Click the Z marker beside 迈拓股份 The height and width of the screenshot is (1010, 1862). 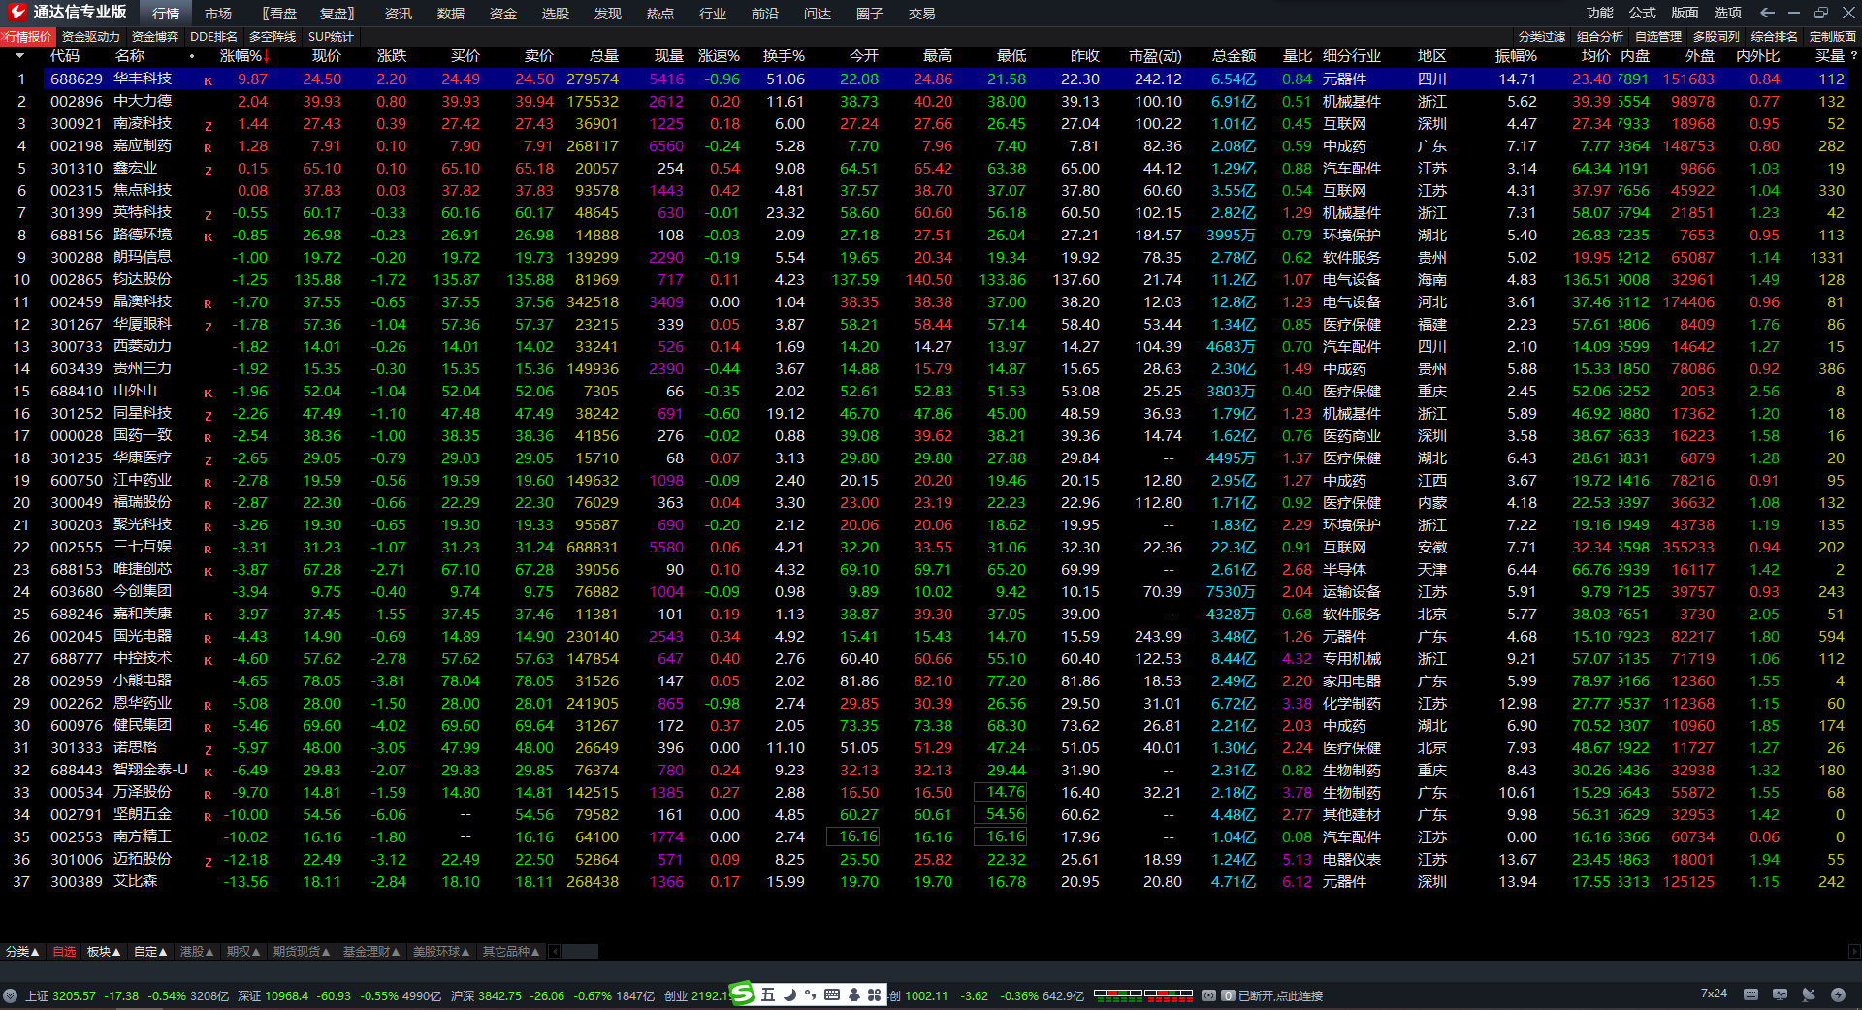tap(208, 862)
